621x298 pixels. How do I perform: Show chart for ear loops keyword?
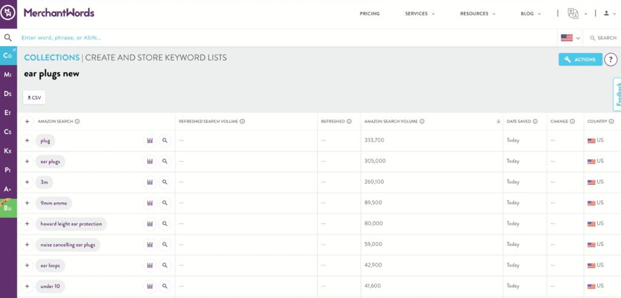150,265
